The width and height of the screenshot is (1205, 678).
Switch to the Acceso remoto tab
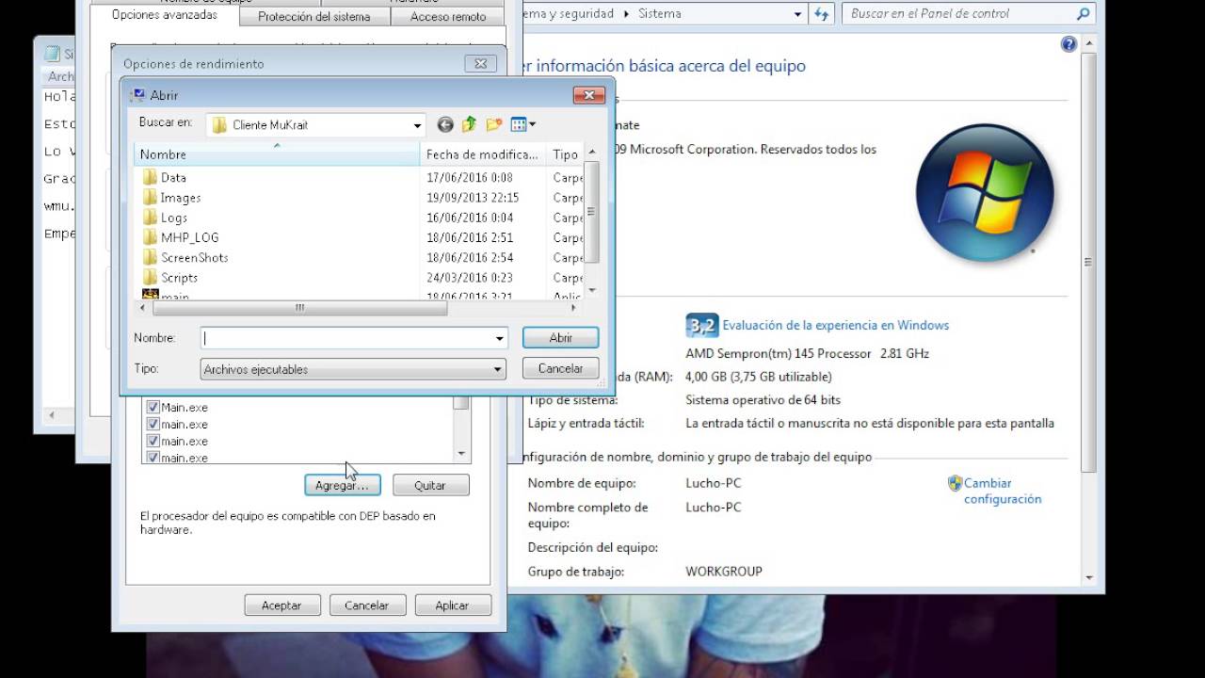448,17
